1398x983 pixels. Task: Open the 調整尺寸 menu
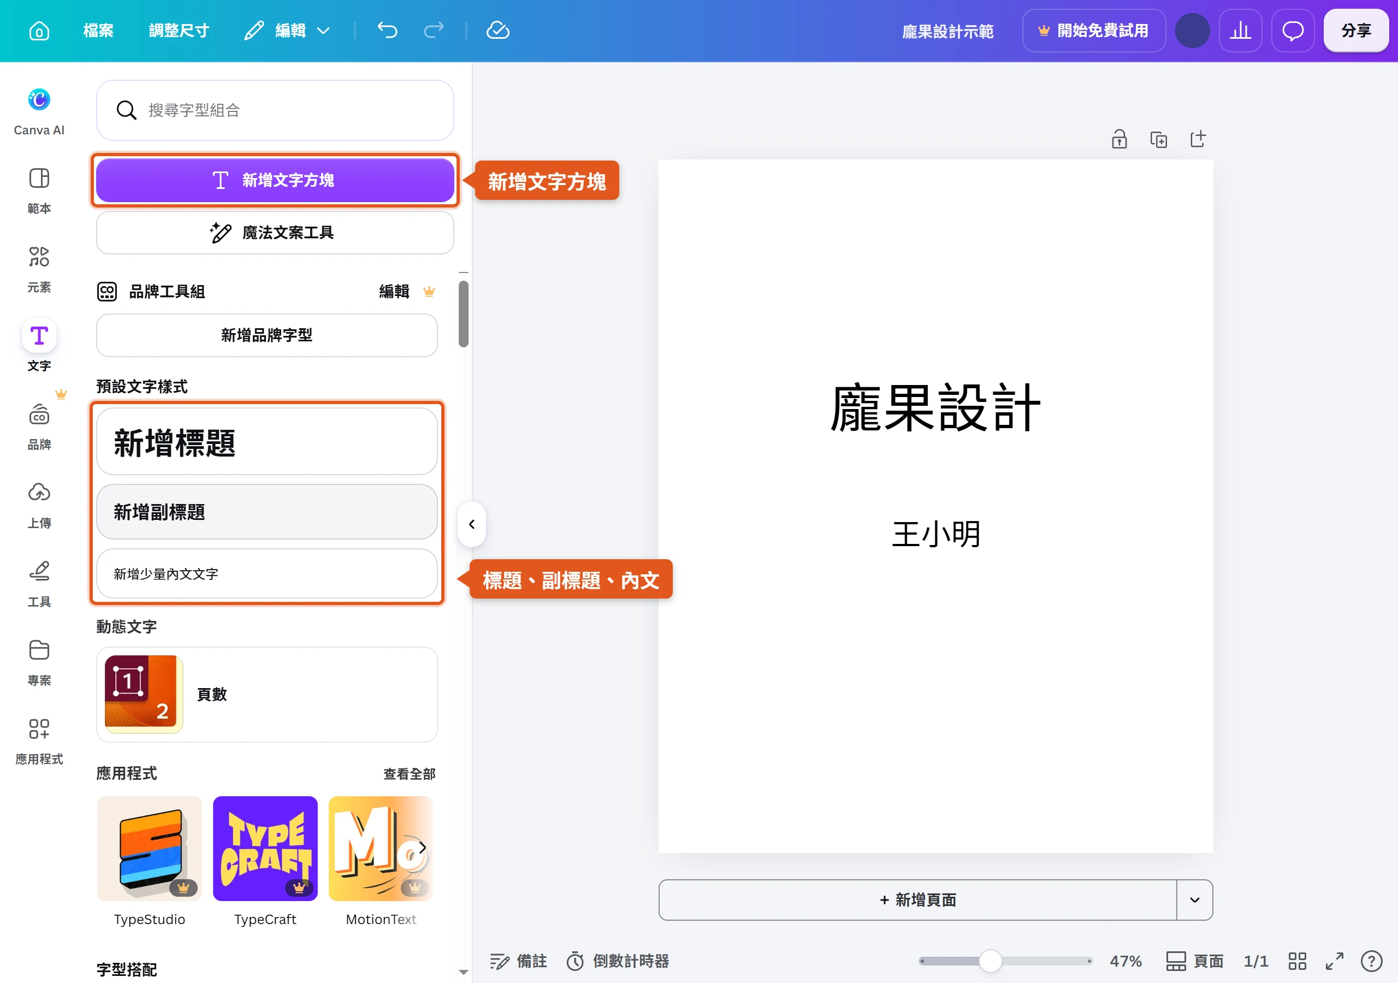click(x=179, y=31)
